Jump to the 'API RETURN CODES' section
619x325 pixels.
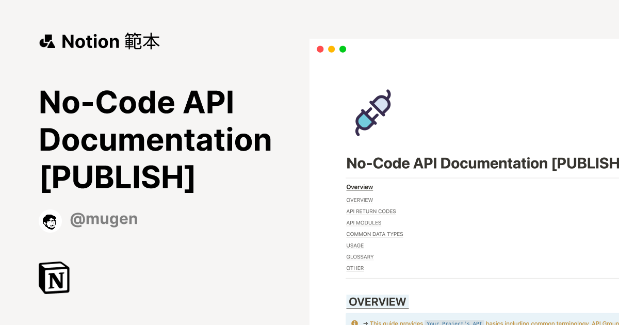point(371,212)
